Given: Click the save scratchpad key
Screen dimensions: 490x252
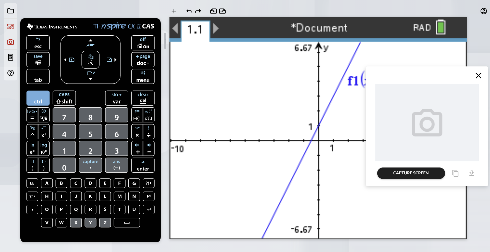Looking at the screenshot, I should [38, 60].
